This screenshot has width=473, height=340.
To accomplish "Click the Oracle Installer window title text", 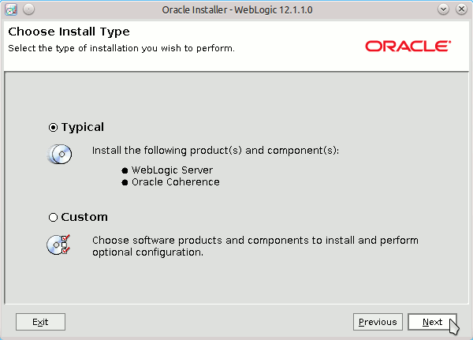I will point(237,10).
